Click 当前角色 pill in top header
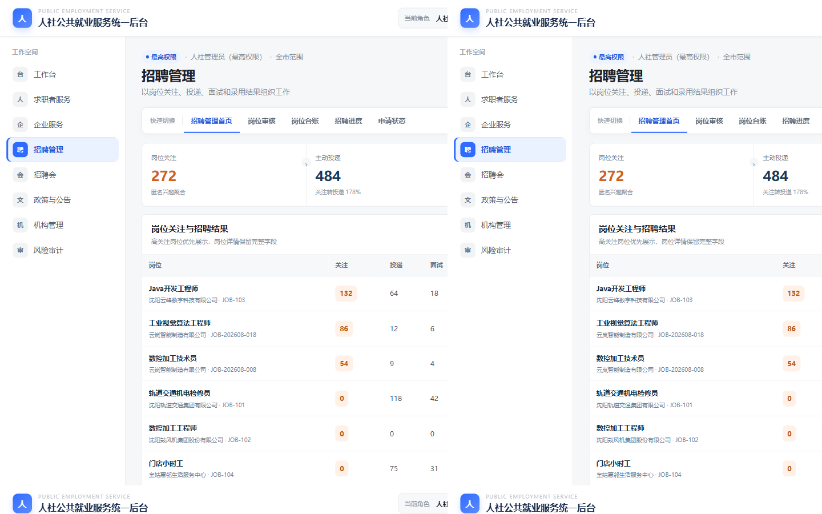The height and width of the screenshot is (514, 822). pyautogui.click(x=423, y=18)
